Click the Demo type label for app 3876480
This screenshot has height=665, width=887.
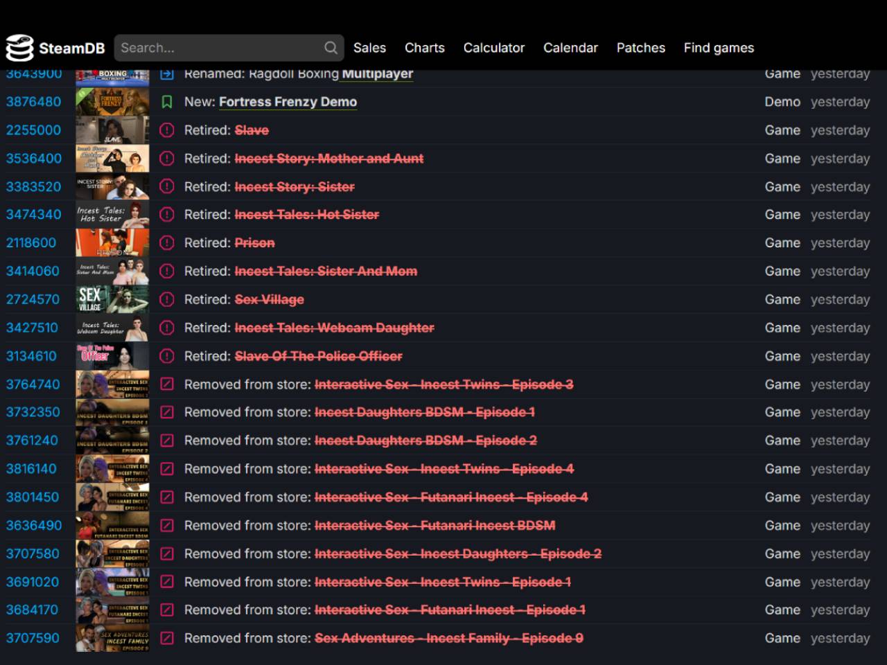(x=782, y=102)
